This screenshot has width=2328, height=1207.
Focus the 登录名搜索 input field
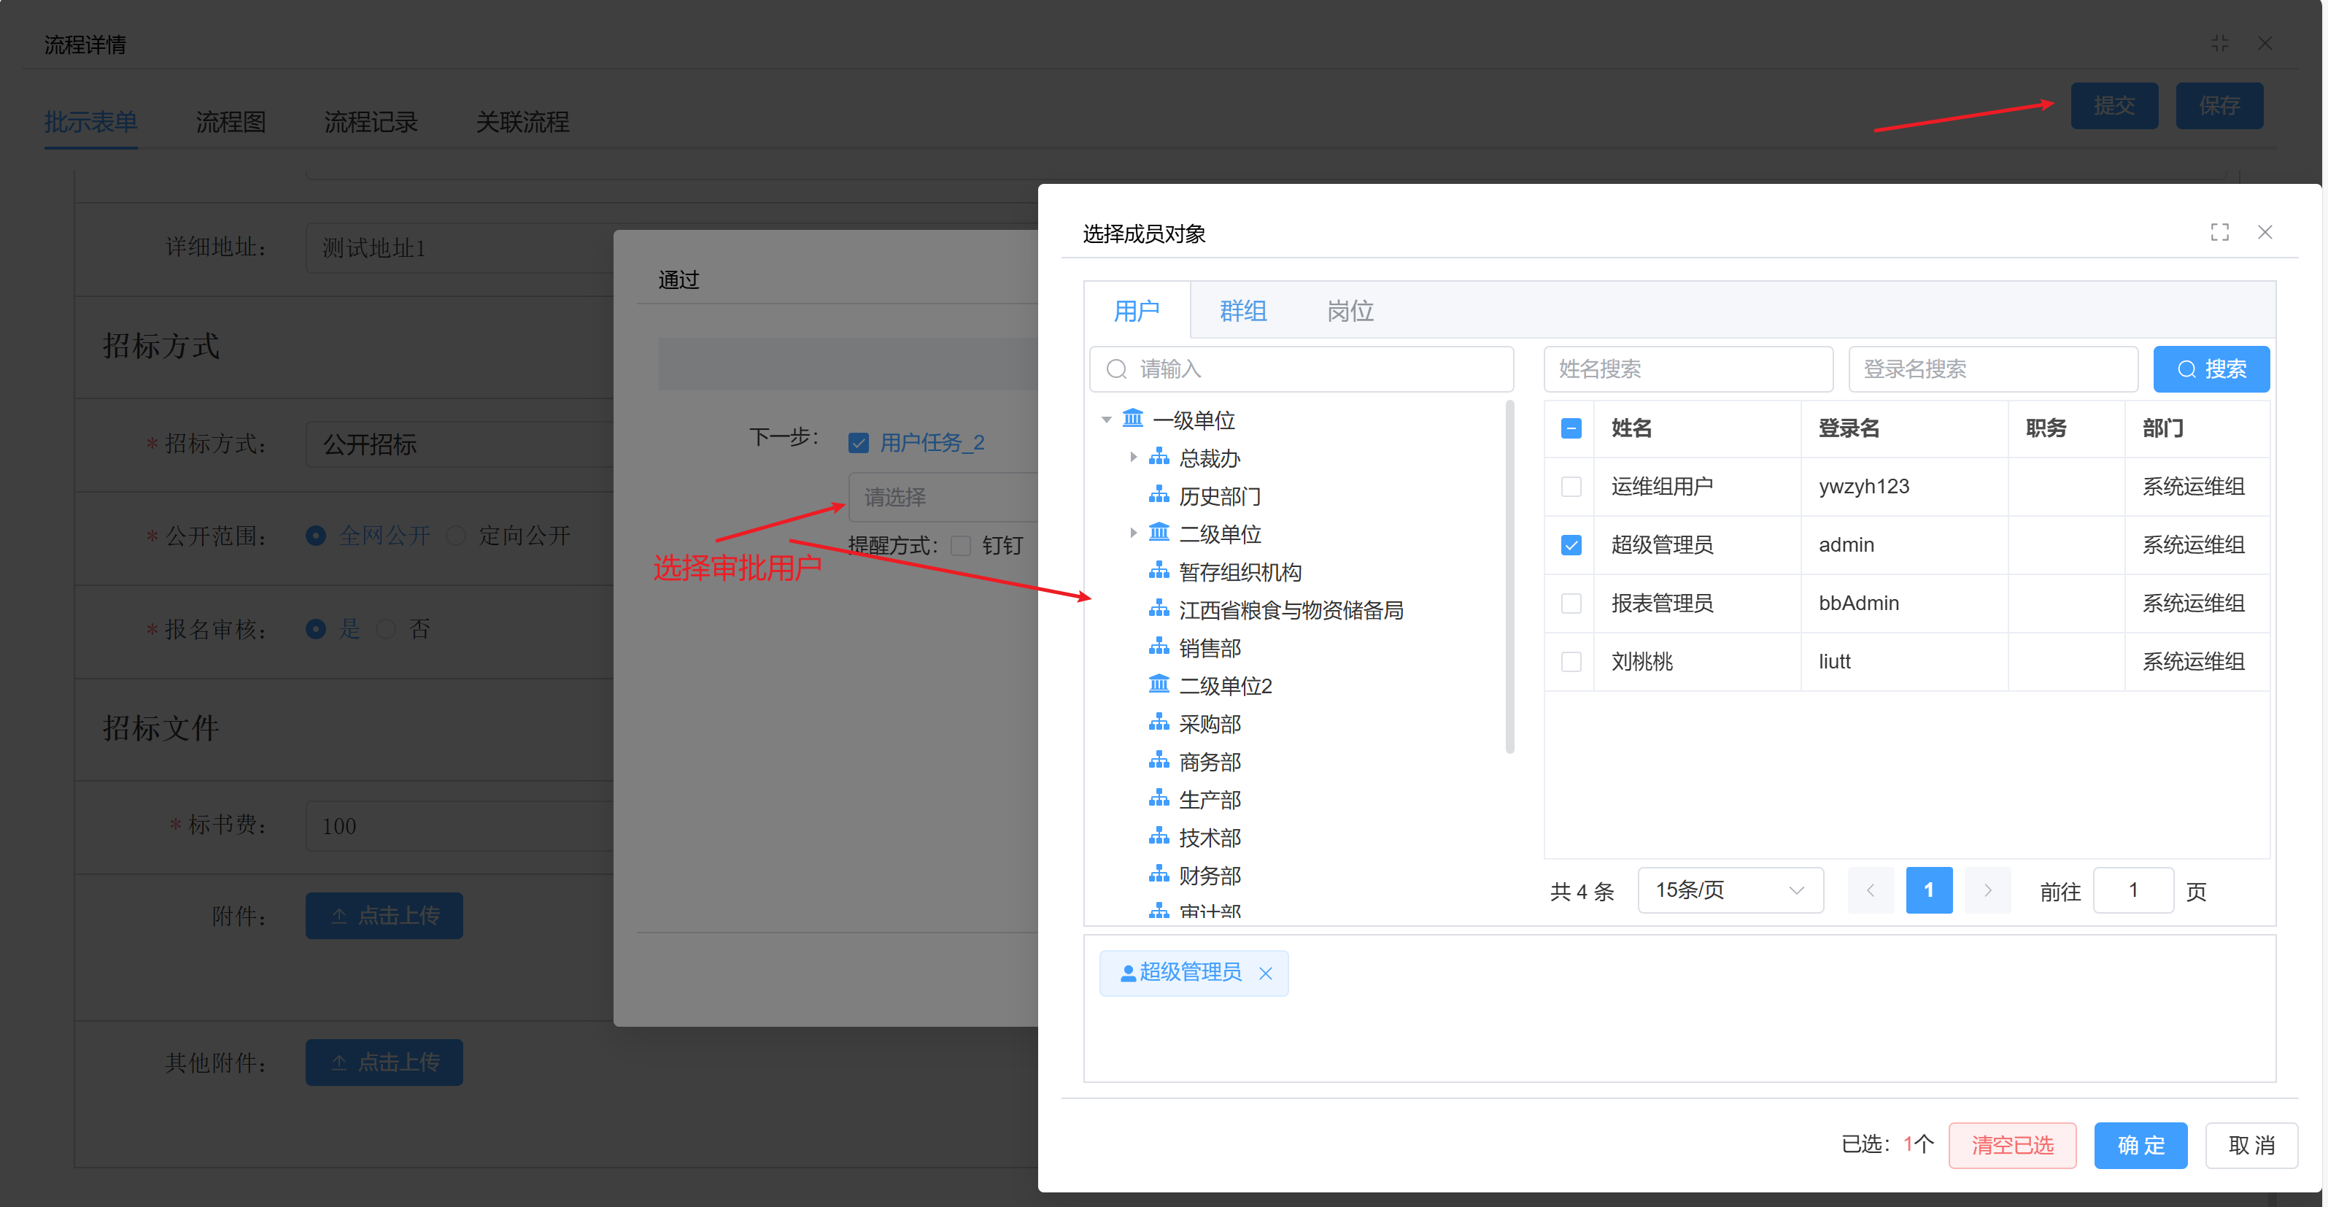(x=1992, y=369)
